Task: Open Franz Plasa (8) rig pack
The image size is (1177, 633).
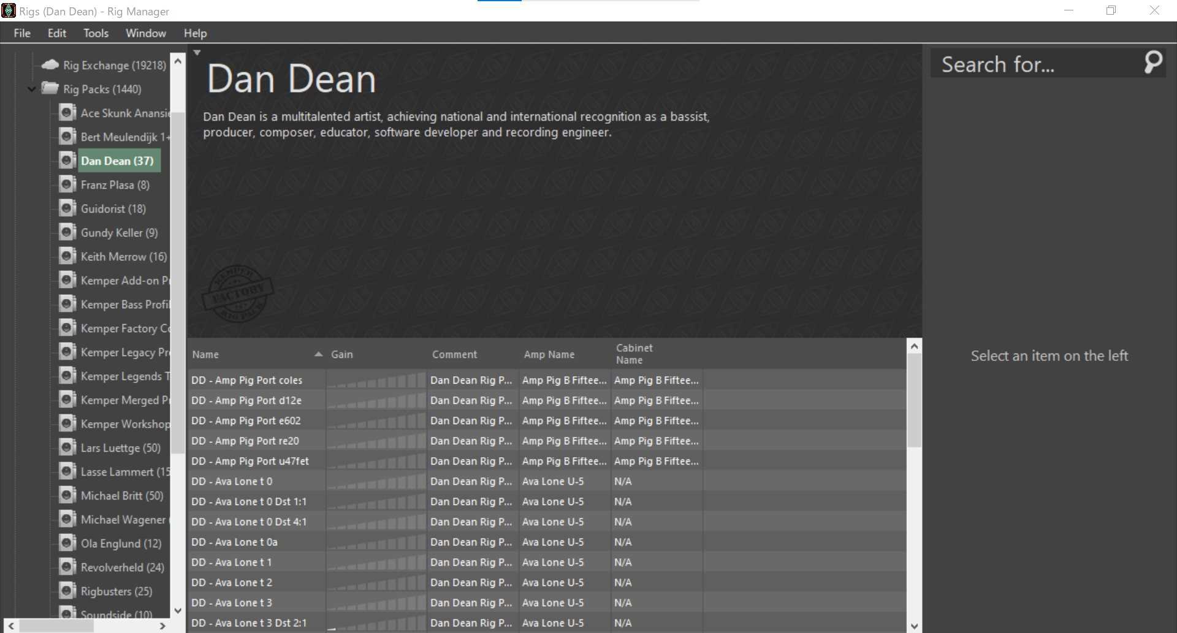Action: (x=115, y=184)
